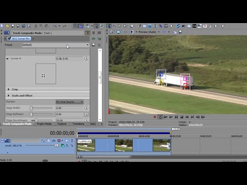Click the first TruckMoving clip thumbnail
This screenshot has height=185, width=247.
click(x=86, y=145)
